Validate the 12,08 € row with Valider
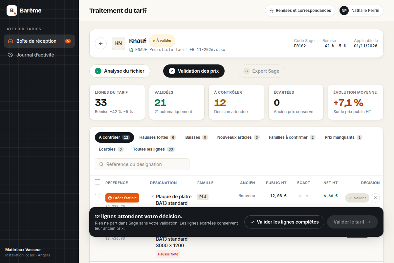 tap(357, 198)
